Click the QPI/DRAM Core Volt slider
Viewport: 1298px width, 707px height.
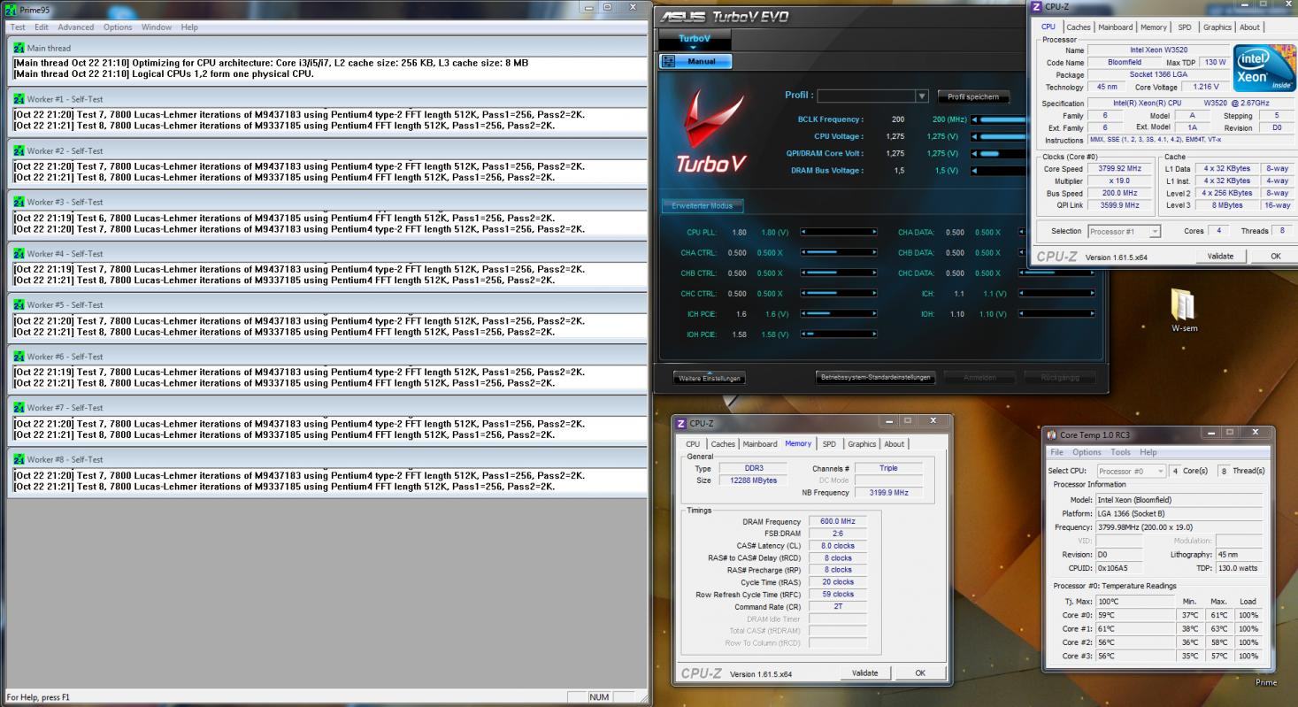(x=1000, y=153)
